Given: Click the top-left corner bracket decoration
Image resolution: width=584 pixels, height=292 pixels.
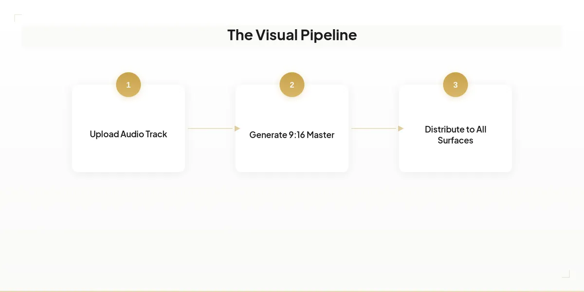Looking at the screenshot, I should [x=18, y=18].
